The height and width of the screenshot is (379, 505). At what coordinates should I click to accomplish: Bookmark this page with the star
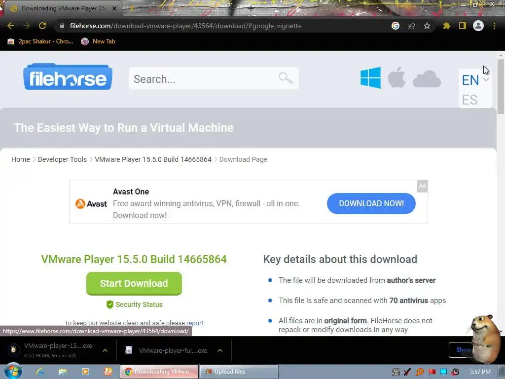(427, 26)
